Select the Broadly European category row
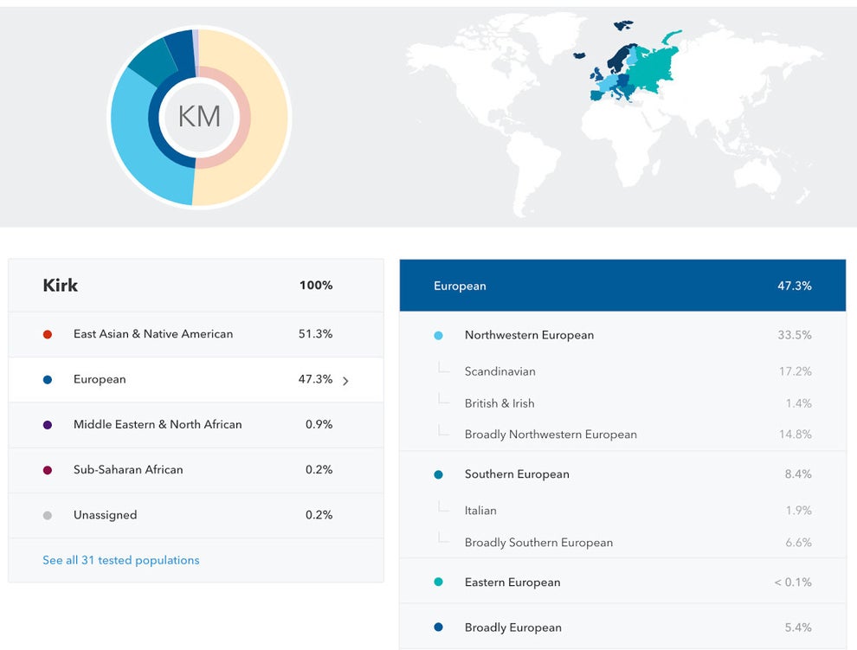The height and width of the screenshot is (650, 857). pyautogui.click(x=622, y=627)
